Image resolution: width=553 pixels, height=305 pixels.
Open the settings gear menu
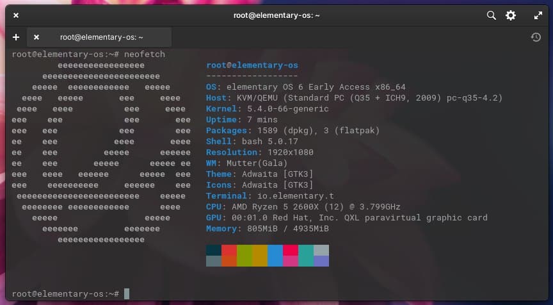pos(511,15)
